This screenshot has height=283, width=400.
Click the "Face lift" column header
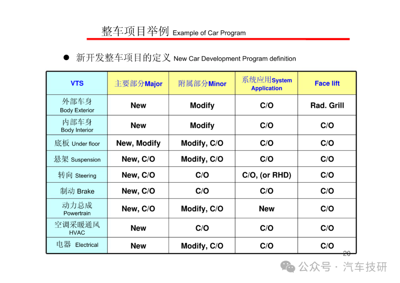point(327,83)
